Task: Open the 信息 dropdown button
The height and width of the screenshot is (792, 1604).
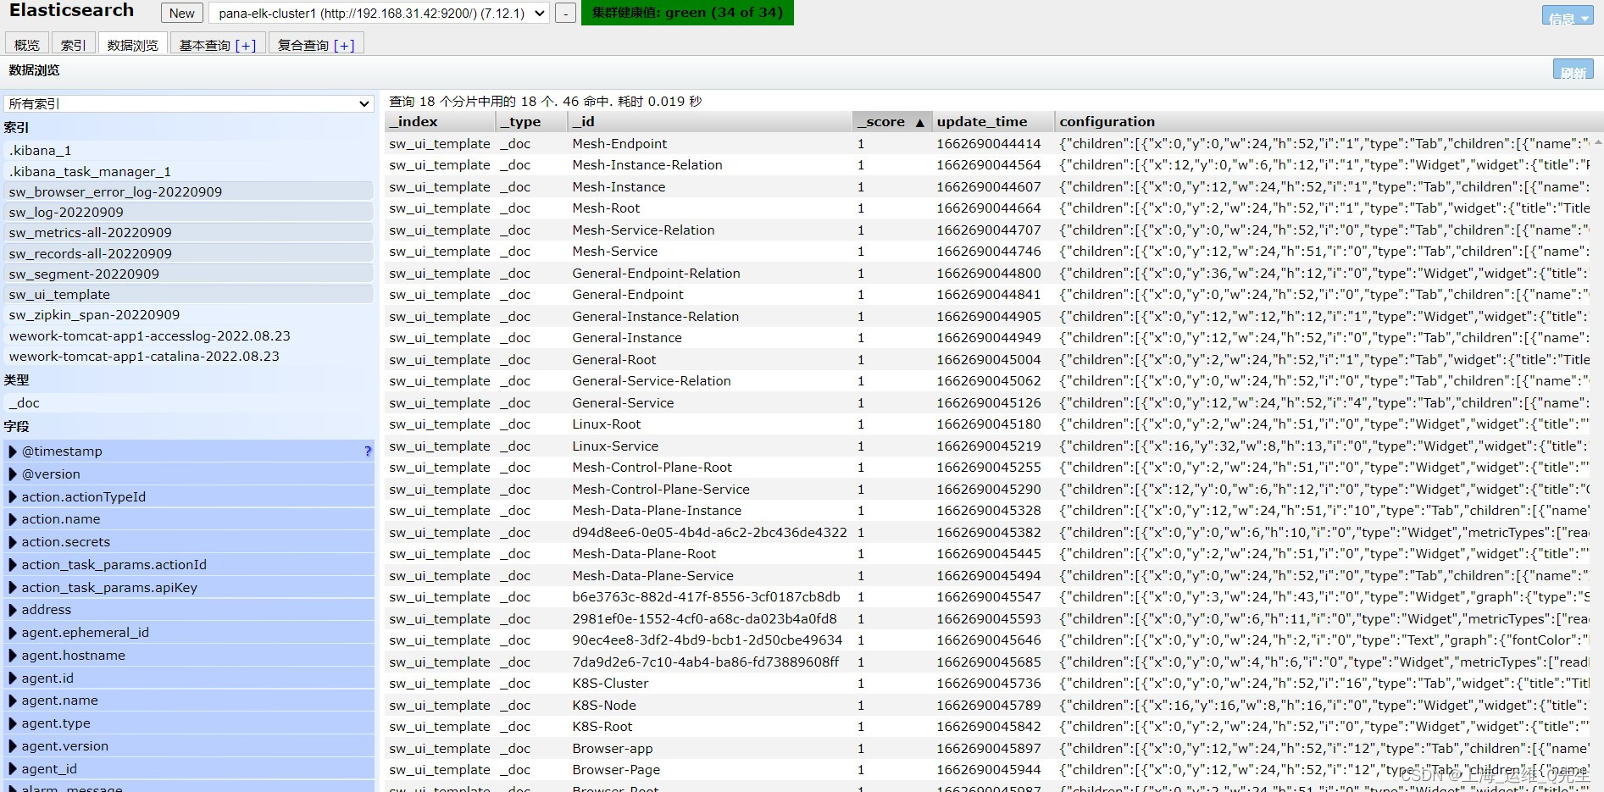Action: [x=1568, y=16]
